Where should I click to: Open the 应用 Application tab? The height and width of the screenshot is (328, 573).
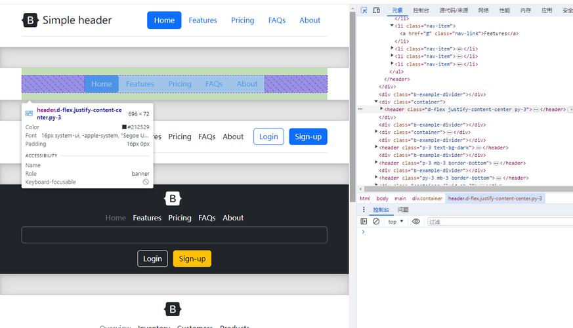547,10
